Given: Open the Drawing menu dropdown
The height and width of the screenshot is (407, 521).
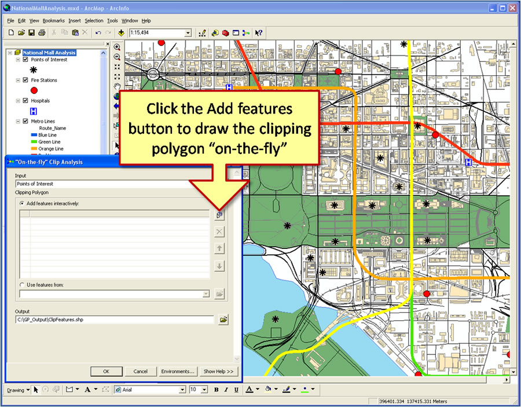Looking at the screenshot, I should (18, 390).
